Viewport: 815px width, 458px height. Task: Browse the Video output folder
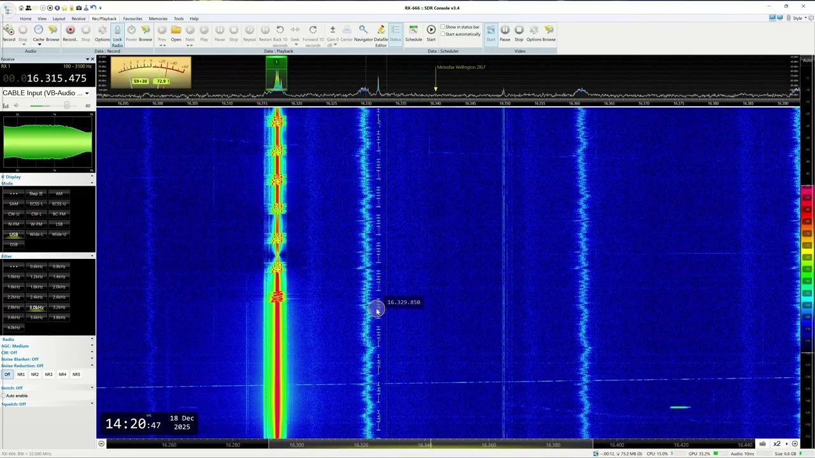click(x=549, y=32)
